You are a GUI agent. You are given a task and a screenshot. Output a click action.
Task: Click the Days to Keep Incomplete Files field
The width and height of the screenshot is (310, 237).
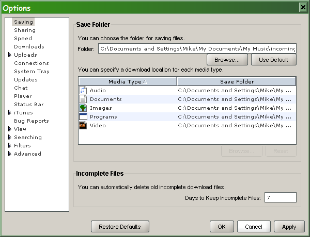click(280, 197)
